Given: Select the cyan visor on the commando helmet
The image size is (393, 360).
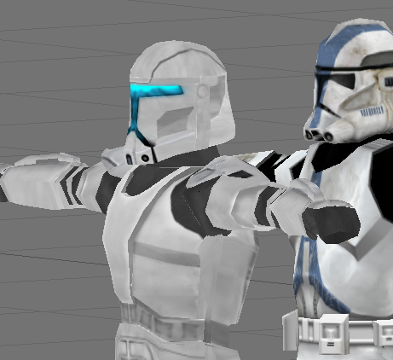Looking at the screenshot, I should click(155, 90).
